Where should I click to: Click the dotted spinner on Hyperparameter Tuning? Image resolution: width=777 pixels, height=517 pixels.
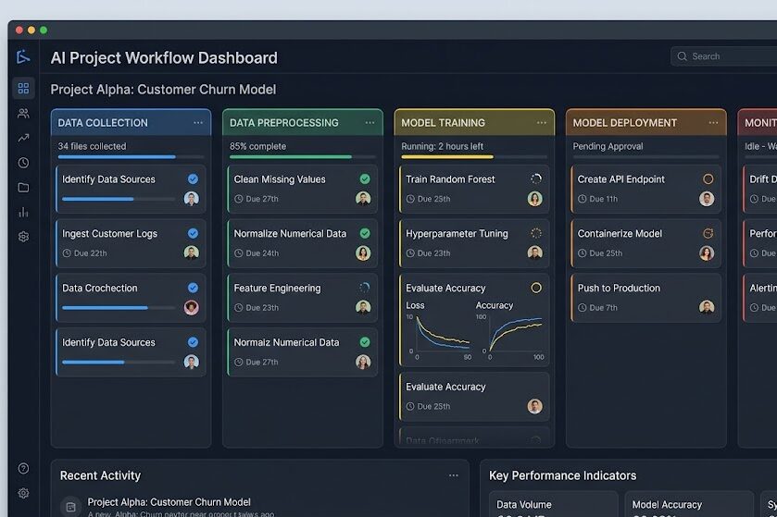point(536,233)
